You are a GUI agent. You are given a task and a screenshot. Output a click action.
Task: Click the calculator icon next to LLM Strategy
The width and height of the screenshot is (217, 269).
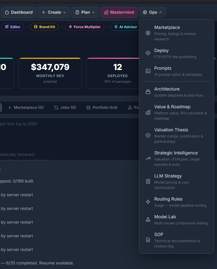pyautogui.click(x=148, y=182)
